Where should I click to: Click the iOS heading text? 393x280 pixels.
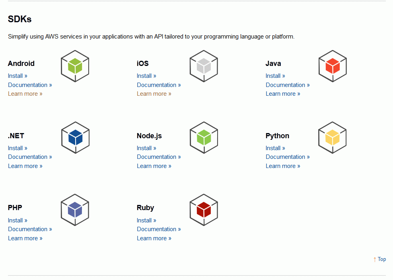coord(143,64)
